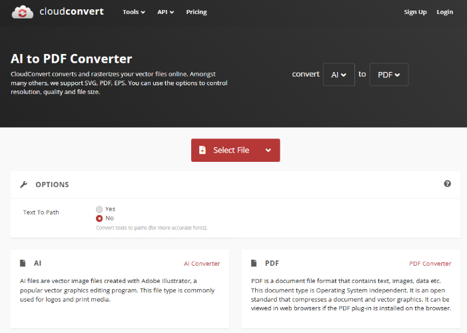This screenshot has height=333, width=467.
Task: Click the wrench icon beside OPTIONS
Action: 23,184
